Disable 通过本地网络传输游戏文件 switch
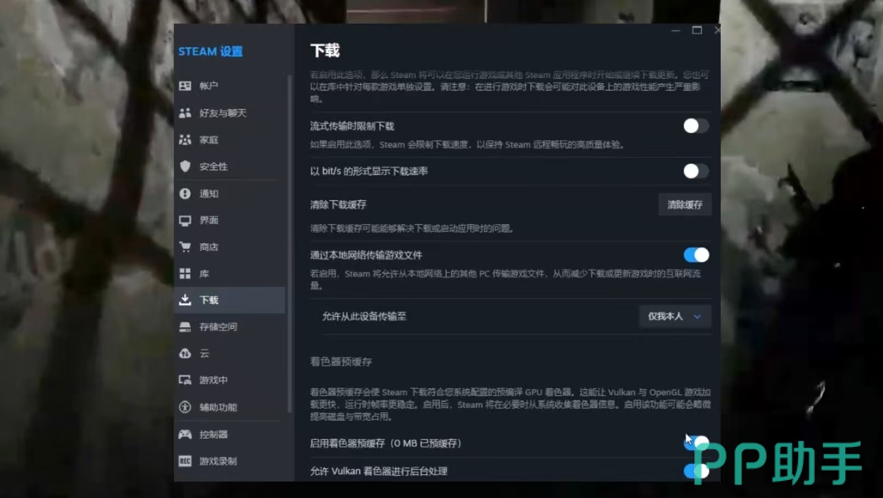The height and width of the screenshot is (498, 883). (695, 255)
